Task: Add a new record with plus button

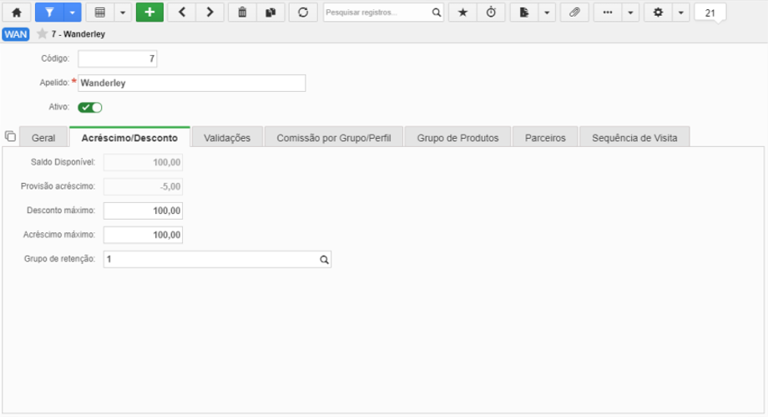Action: [x=149, y=13]
